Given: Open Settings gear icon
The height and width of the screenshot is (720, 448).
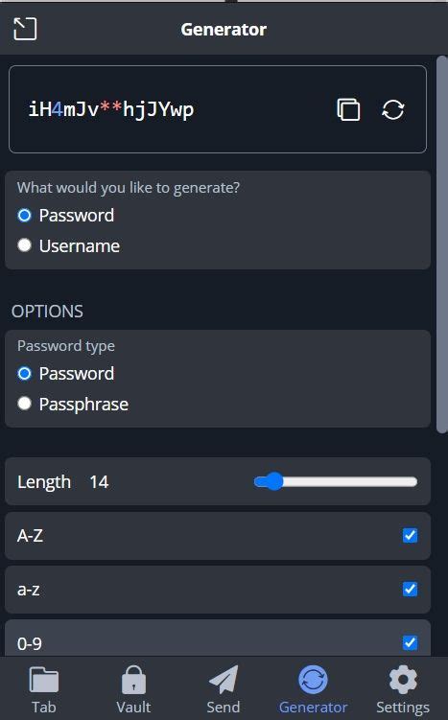Looking at the screenshot, I should (403, 680).
